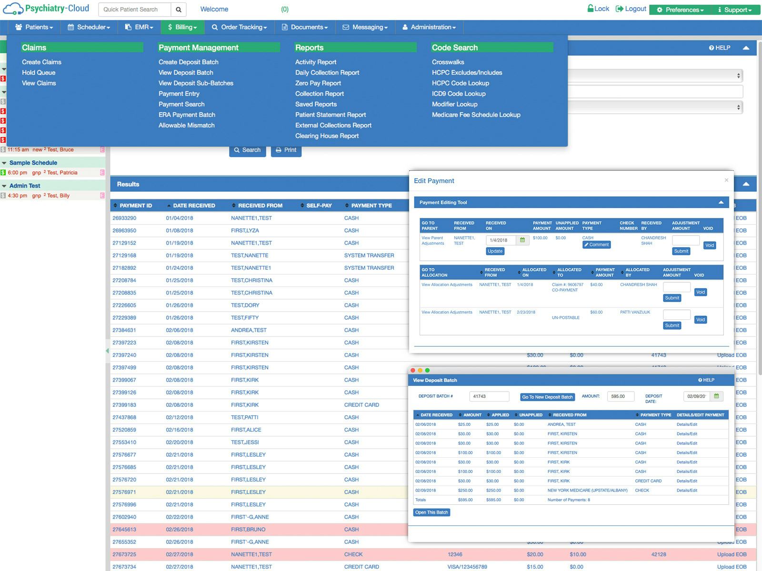Click the Psychiatry-Cloud logo
Screen dimensions: 762x571
[46, 8]
